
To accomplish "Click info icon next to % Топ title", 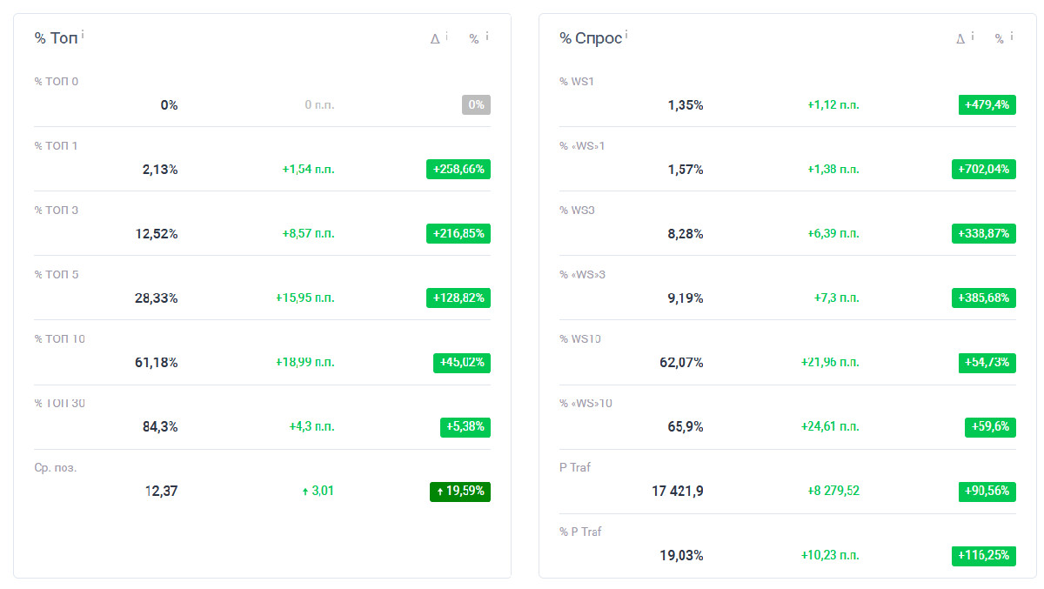I will click(83, 36).
